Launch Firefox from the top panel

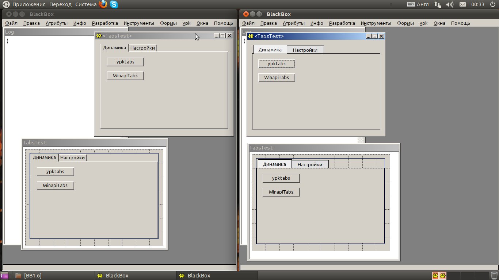click(x=103, y=4)
